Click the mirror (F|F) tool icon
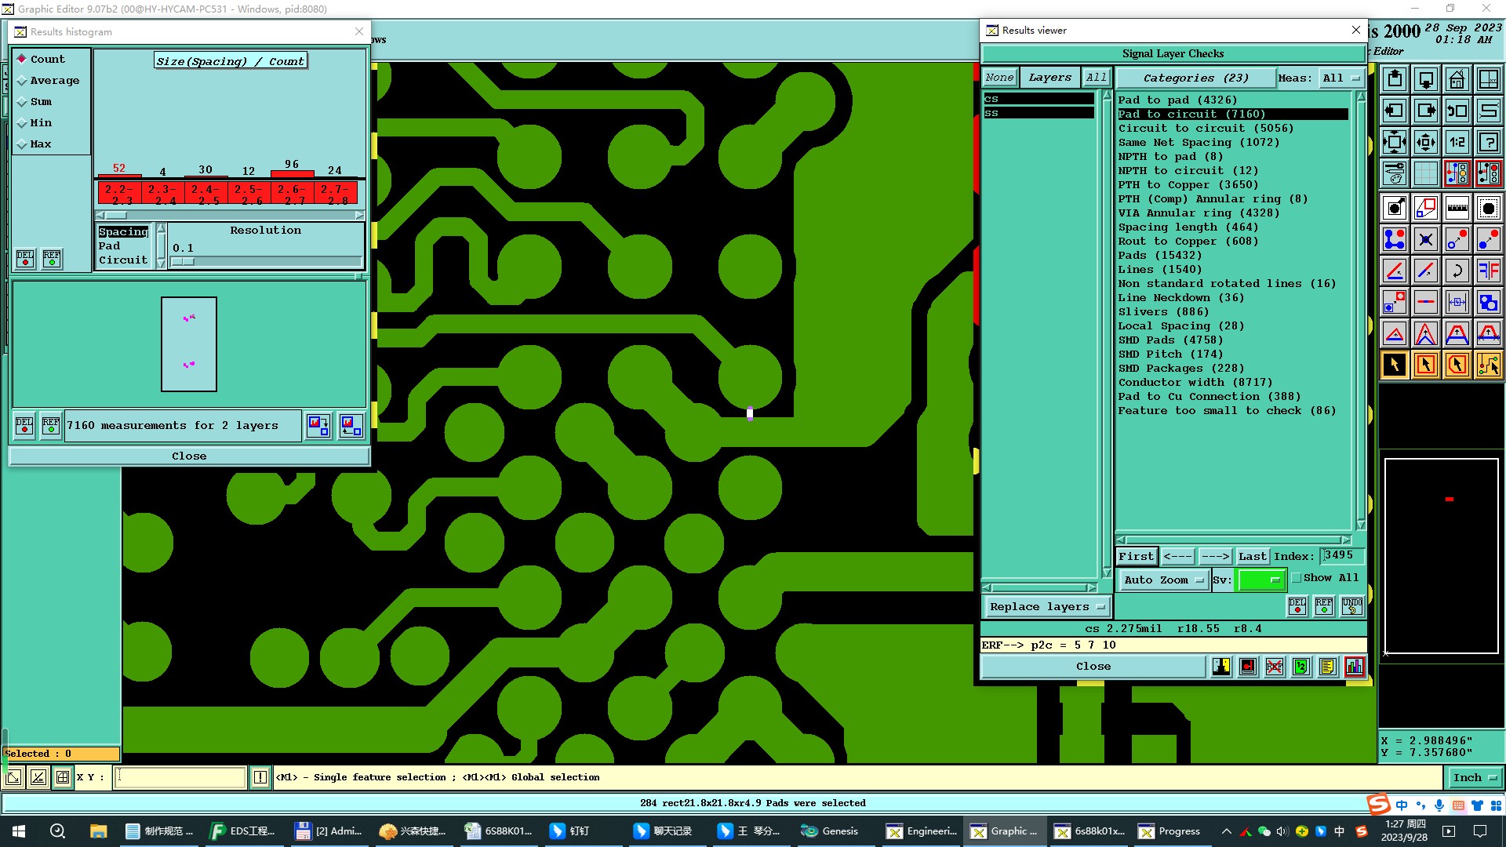The height and width of the screenshot is (847, 1506). coord(1488,271)
